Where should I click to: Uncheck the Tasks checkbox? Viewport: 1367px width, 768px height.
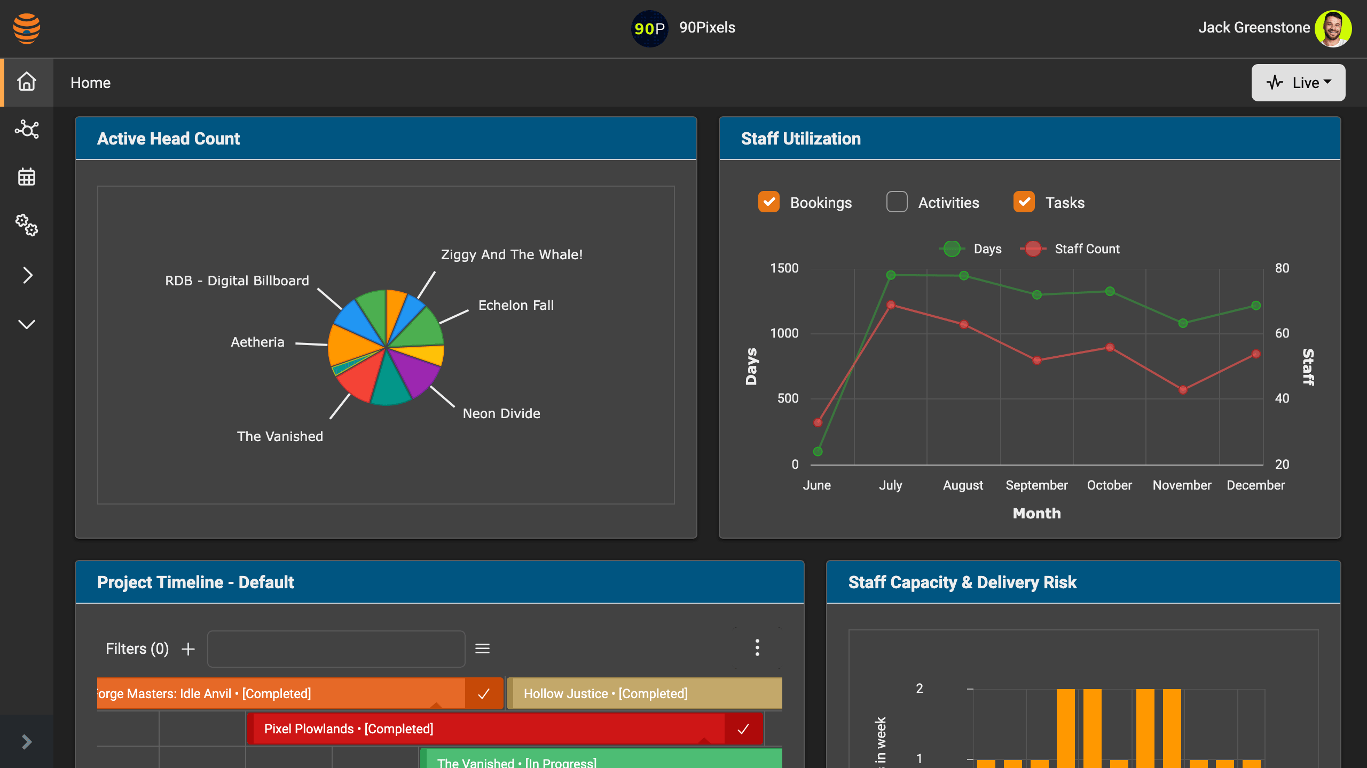point(1024,202)
